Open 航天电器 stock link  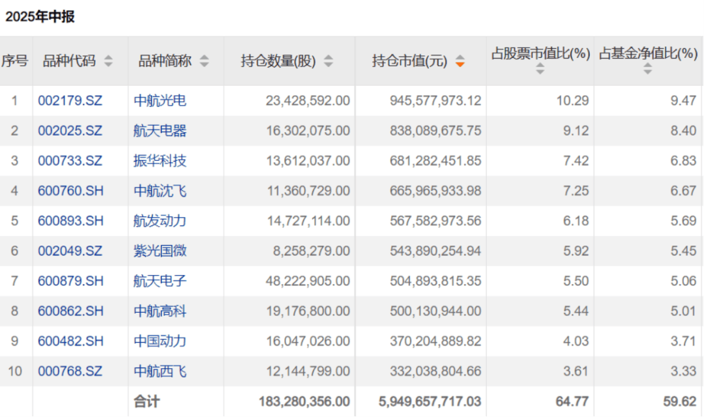coord(160,130)
